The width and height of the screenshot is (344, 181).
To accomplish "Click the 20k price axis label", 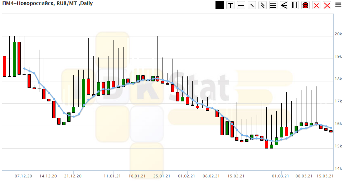I will click(x=338, y=34).
